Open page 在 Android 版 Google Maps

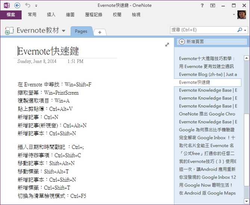coord(207,193)
